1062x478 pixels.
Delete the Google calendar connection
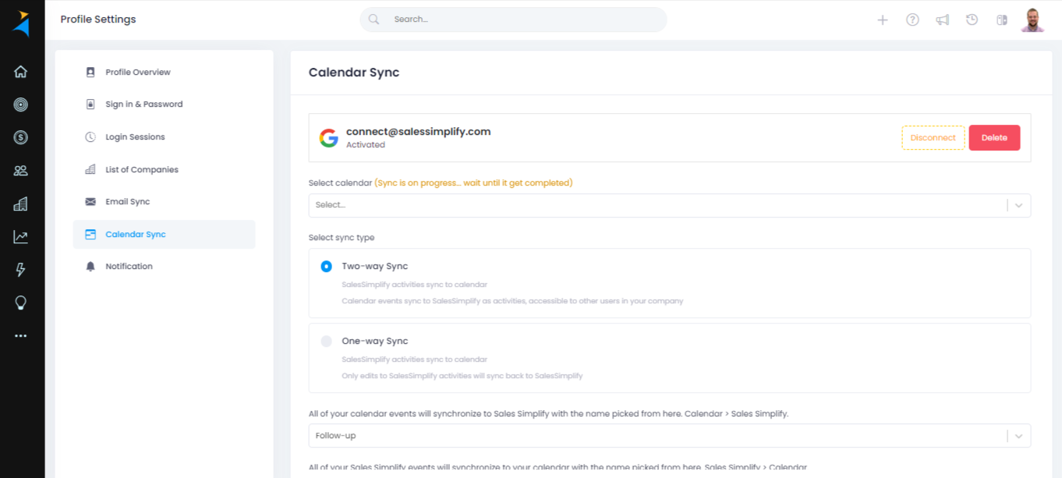point(994,137)
